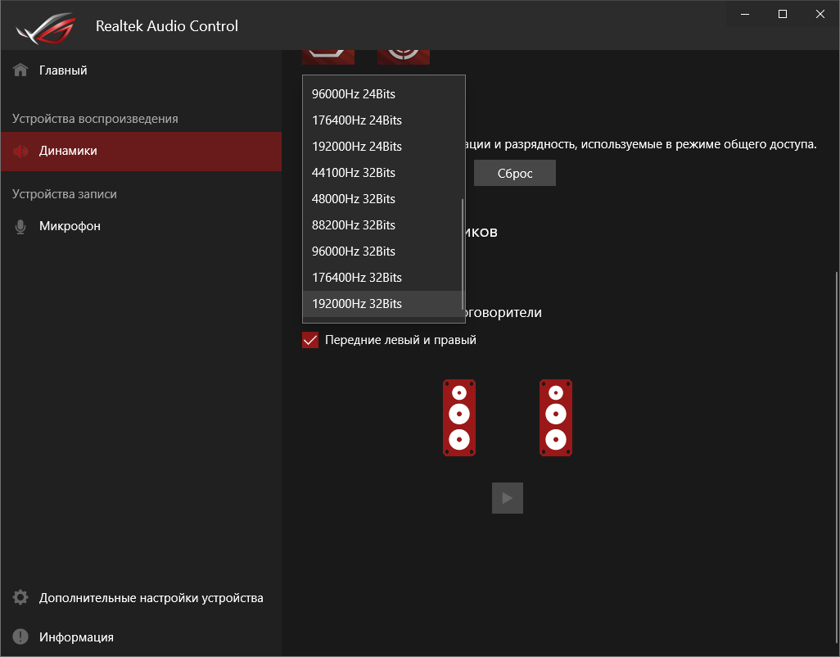
Task: Open the Главный home icon in sidebar
Action: (x=20, y=70)
